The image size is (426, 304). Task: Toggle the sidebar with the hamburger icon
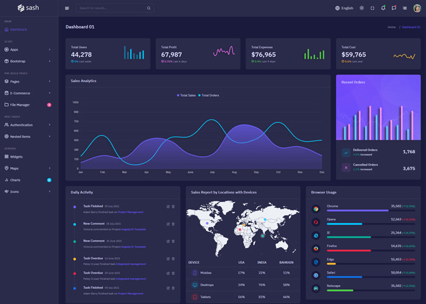67,8
